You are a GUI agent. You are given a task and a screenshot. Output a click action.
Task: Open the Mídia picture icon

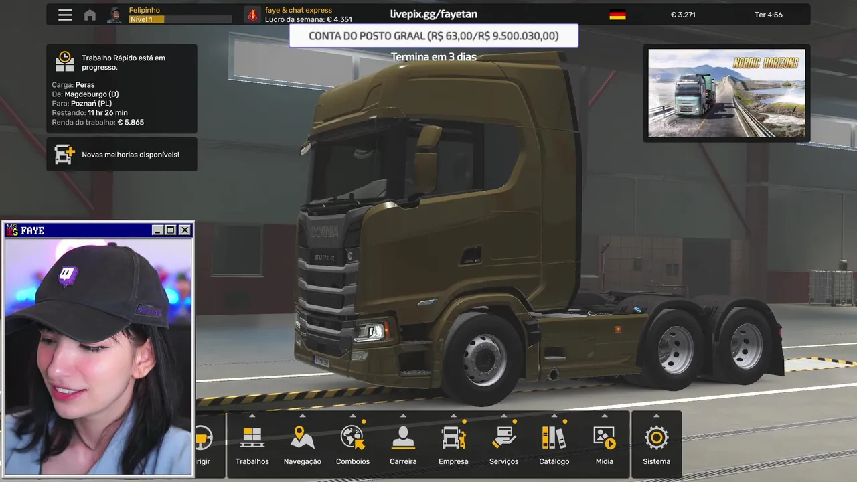point(604,438)
